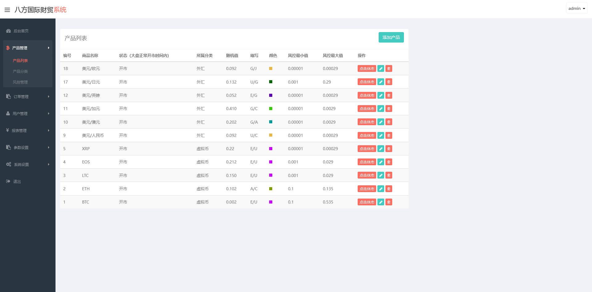This screenshot has height=292, width=592.
Task: Toggle EOS market closed with 点击休市
Action: coord(367,162)
